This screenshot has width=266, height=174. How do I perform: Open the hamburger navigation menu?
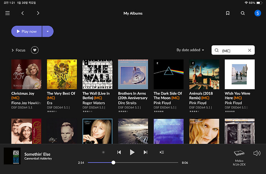pyautogui.click(x=7, y=13)
